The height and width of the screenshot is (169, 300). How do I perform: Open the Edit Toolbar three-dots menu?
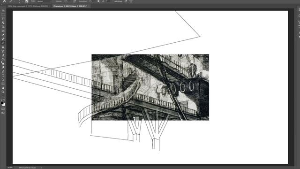pos(3,96)
